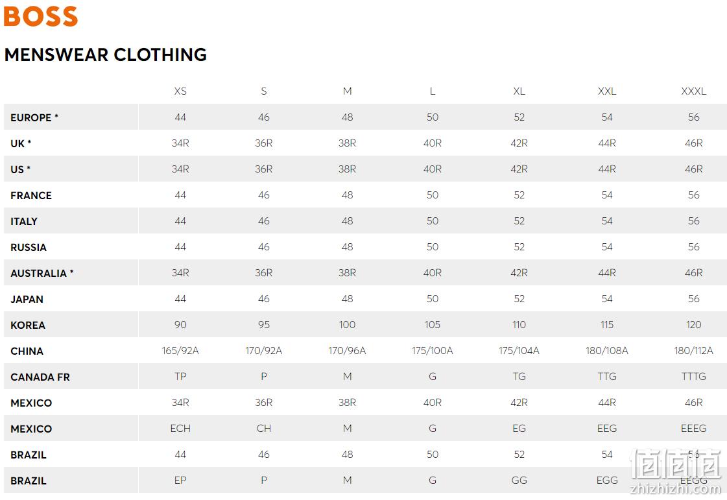Click the Canada FR TTG cell
727x500 pixels.
(x=607, y=377)
